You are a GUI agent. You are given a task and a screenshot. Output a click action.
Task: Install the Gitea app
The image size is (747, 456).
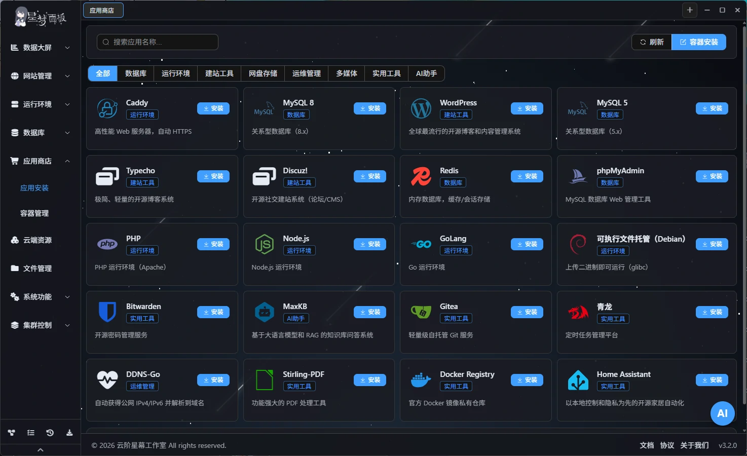[x=527, y=312]
